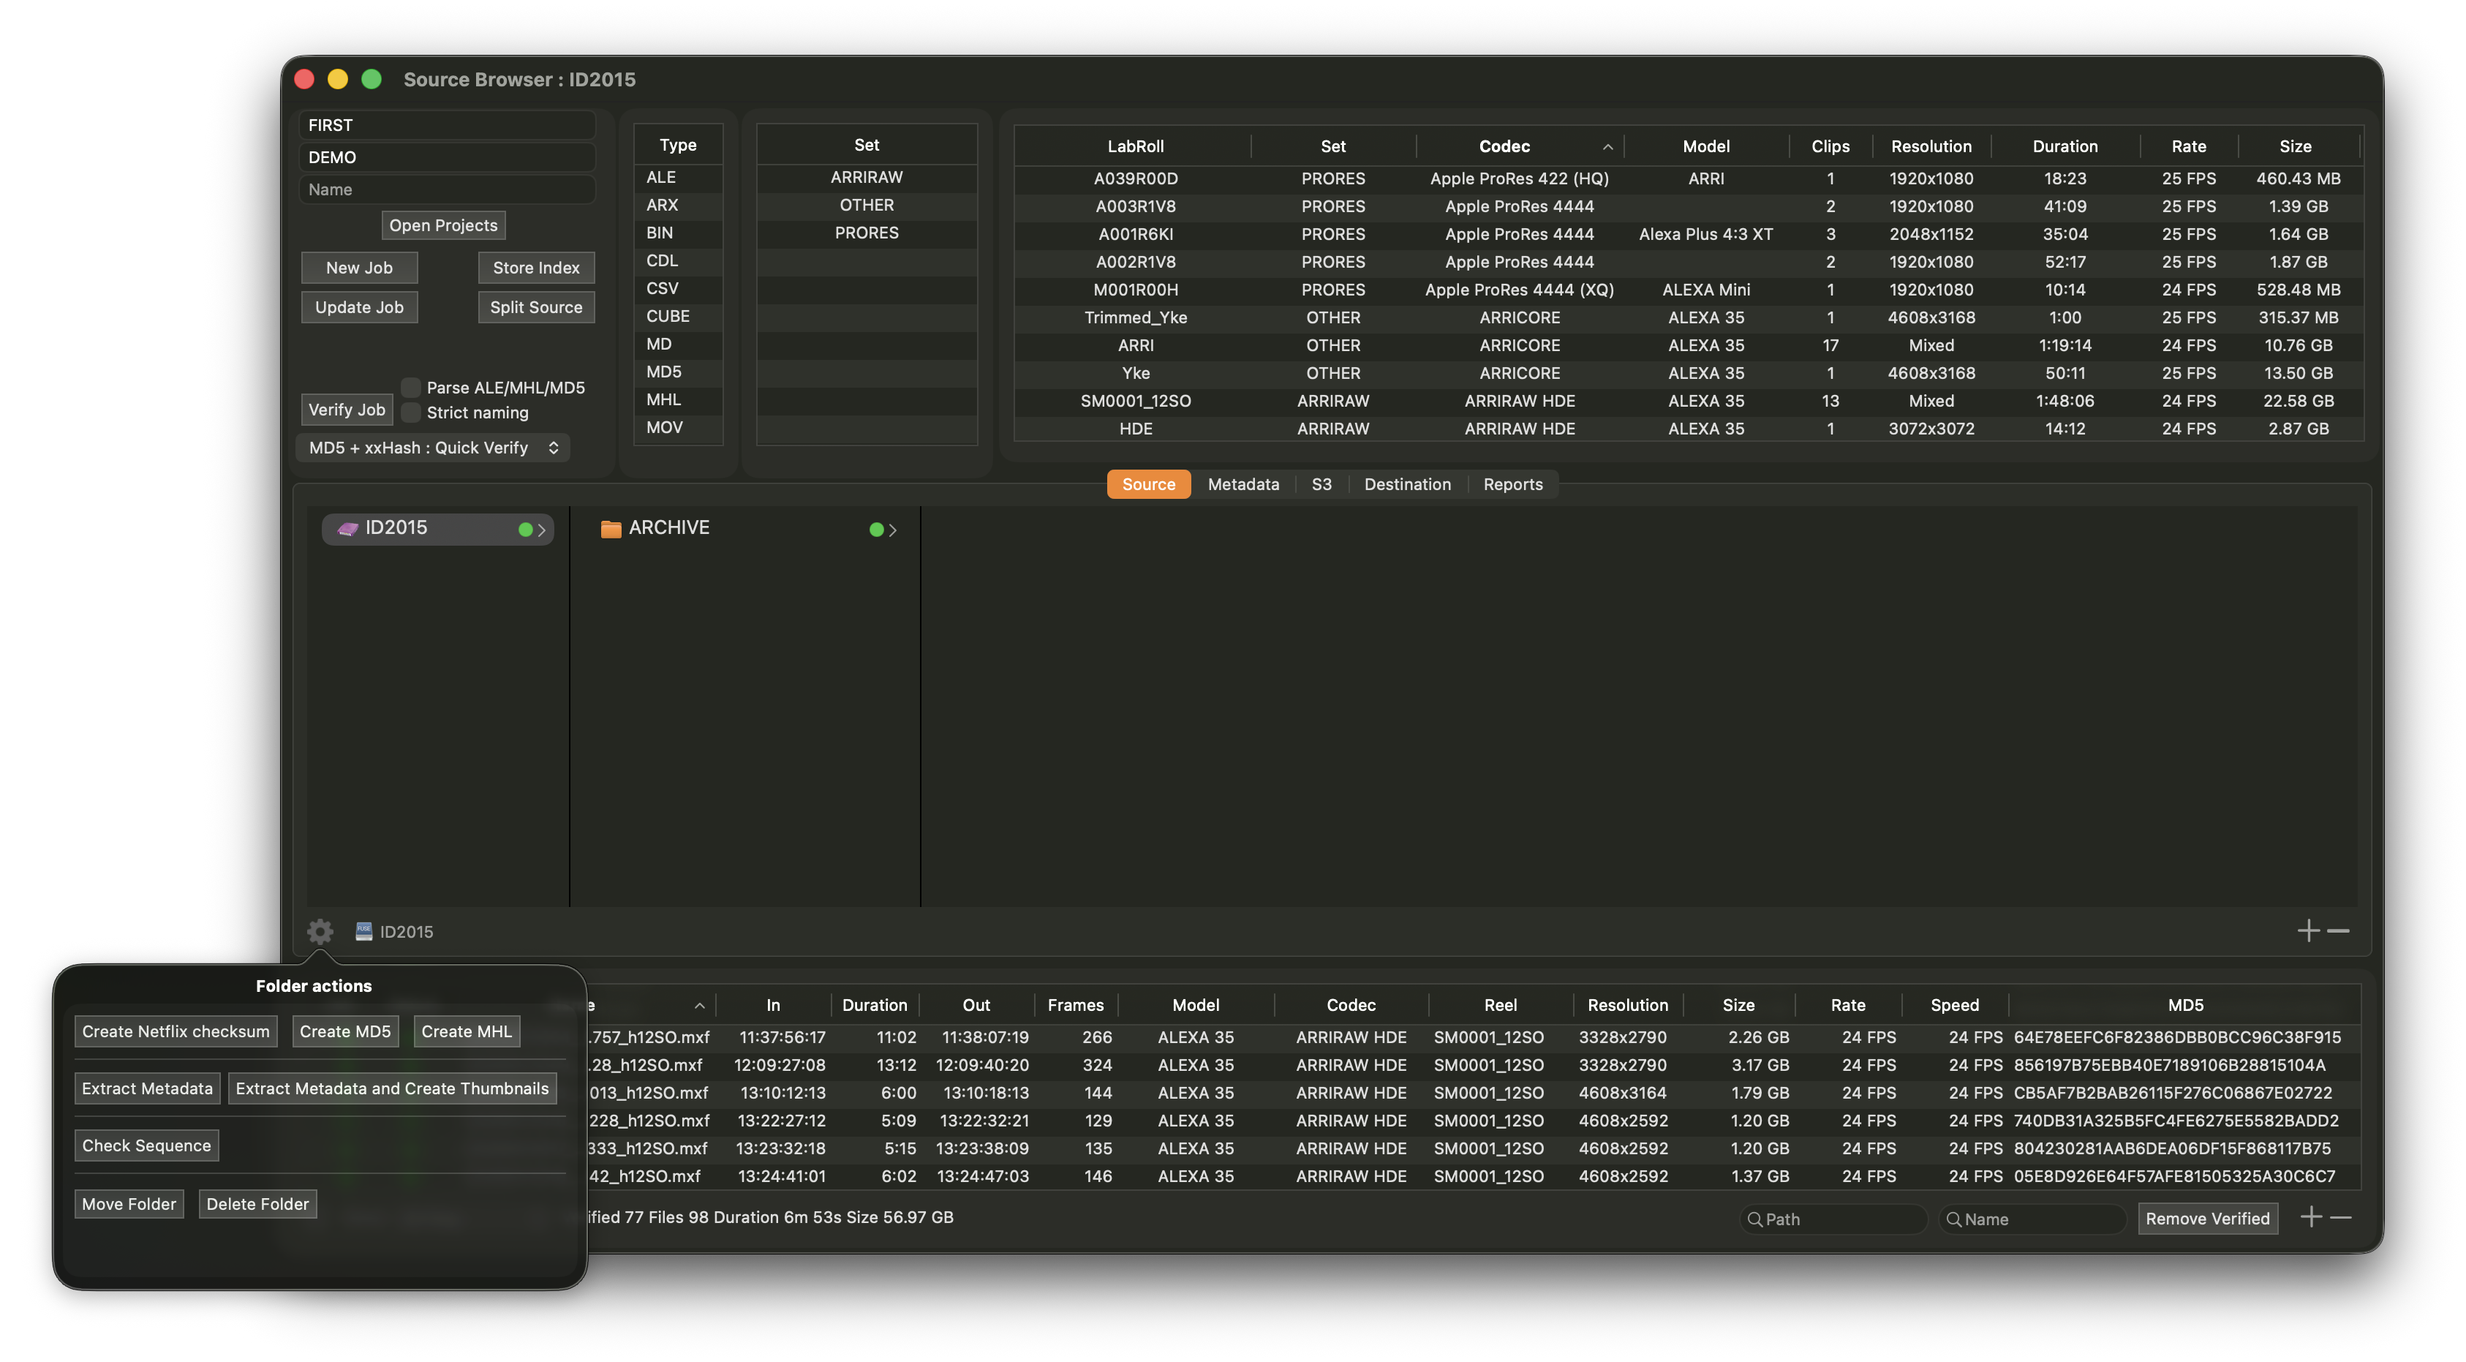Click green status dot on ARCHIVE row
Viewport: 2466px width, 1362px height.
876,530
